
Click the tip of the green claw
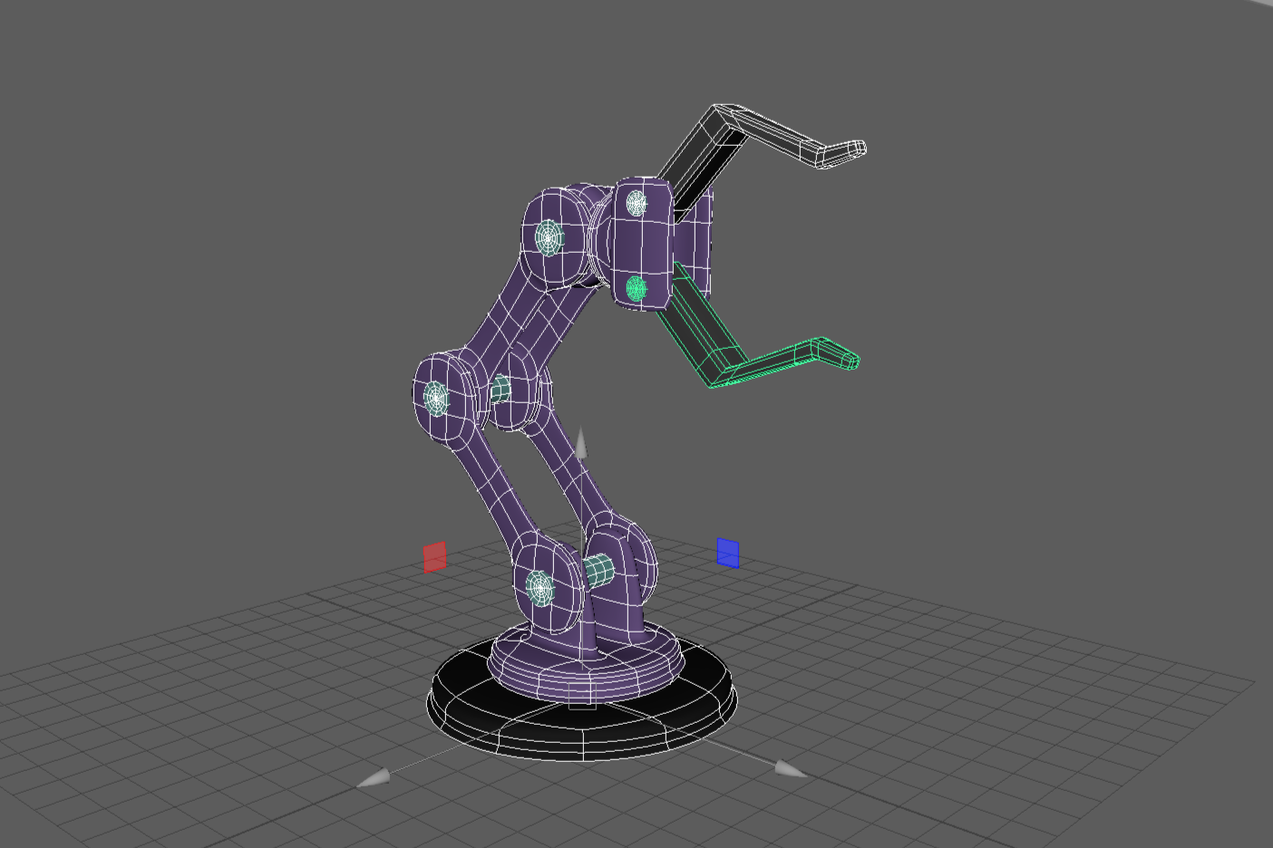tap(850, 361)
